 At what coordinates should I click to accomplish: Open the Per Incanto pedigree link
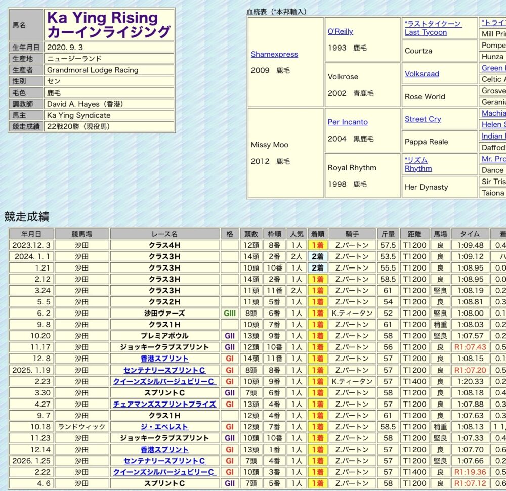pyautogui.click(x=348, y=122)
